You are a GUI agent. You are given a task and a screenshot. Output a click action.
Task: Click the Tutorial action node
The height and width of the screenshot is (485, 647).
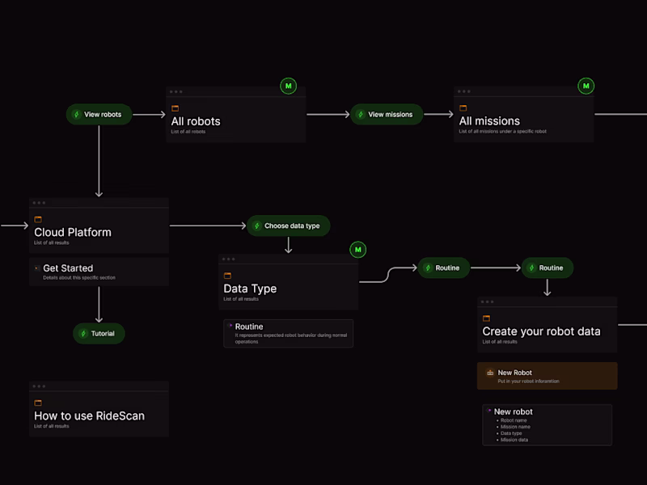tap(99, 333)
